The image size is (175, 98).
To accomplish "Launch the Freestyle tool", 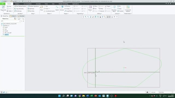I will 120,11.
